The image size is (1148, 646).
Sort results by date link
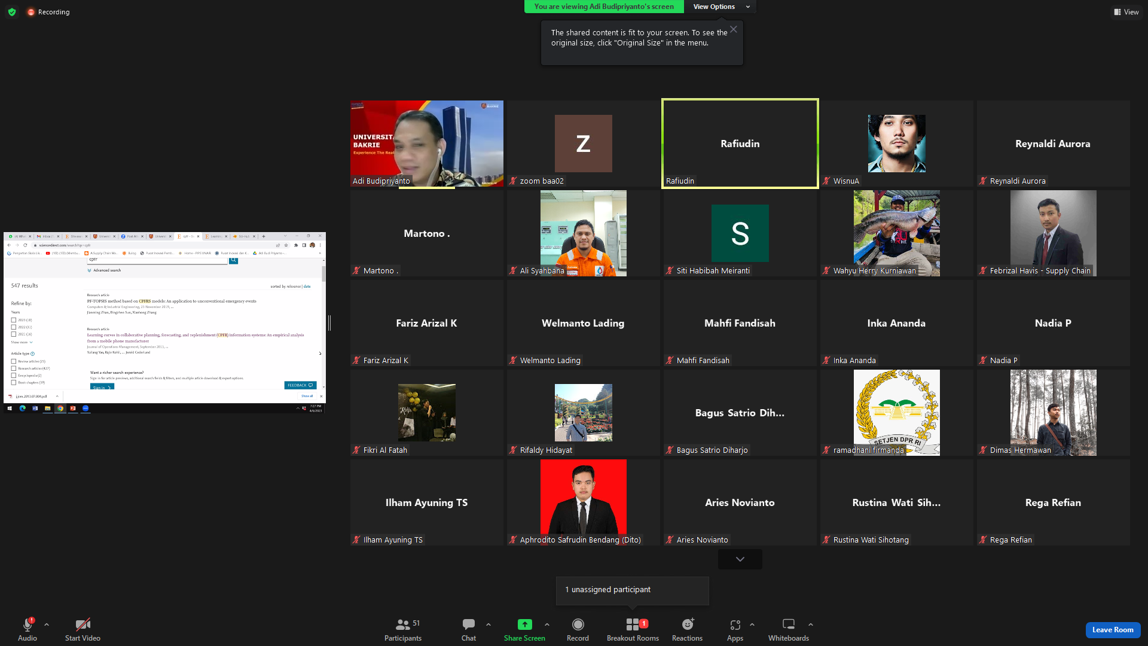pos(307,287)
